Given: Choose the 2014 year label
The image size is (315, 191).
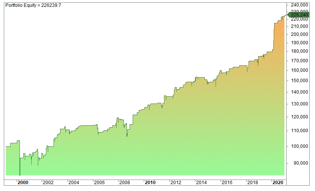Looking at the screenshot, I should tap(201, 183).
